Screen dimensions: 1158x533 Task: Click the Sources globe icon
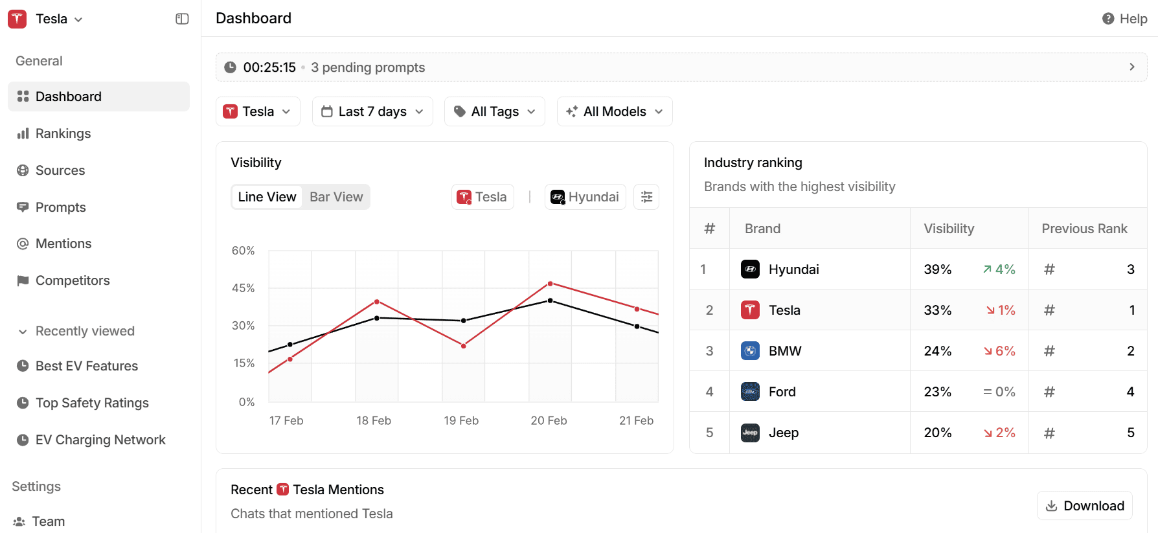[23, 170]
